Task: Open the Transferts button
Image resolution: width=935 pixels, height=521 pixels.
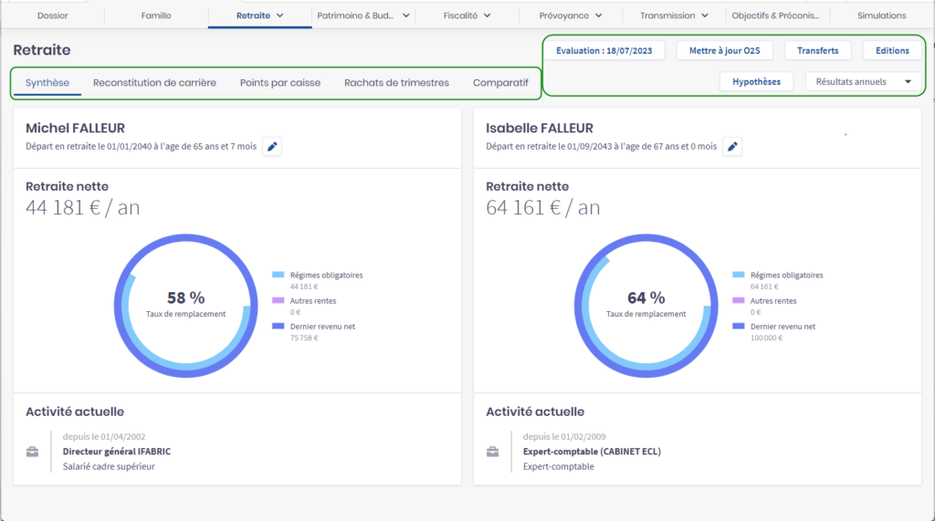Action: click(817, 50)
